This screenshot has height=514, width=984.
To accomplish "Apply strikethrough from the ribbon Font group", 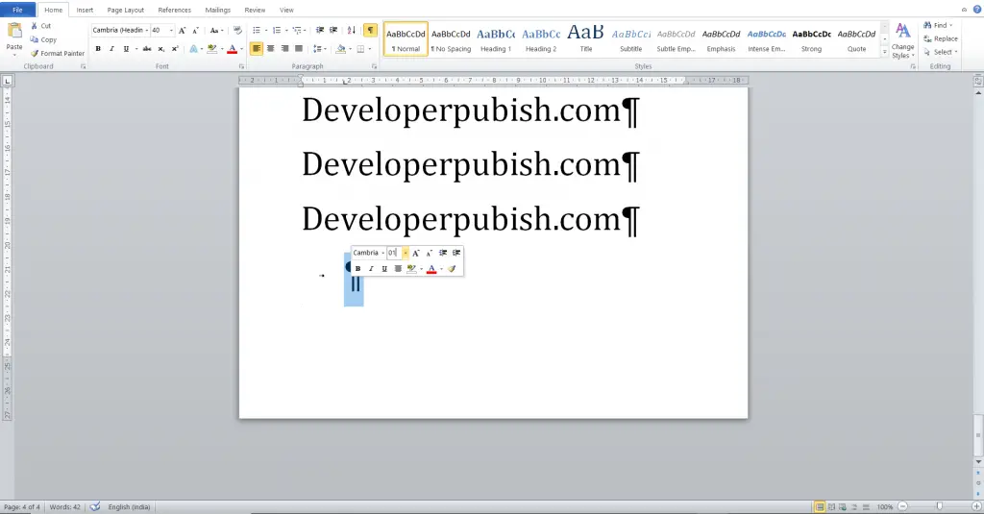I will pos(147,48).
